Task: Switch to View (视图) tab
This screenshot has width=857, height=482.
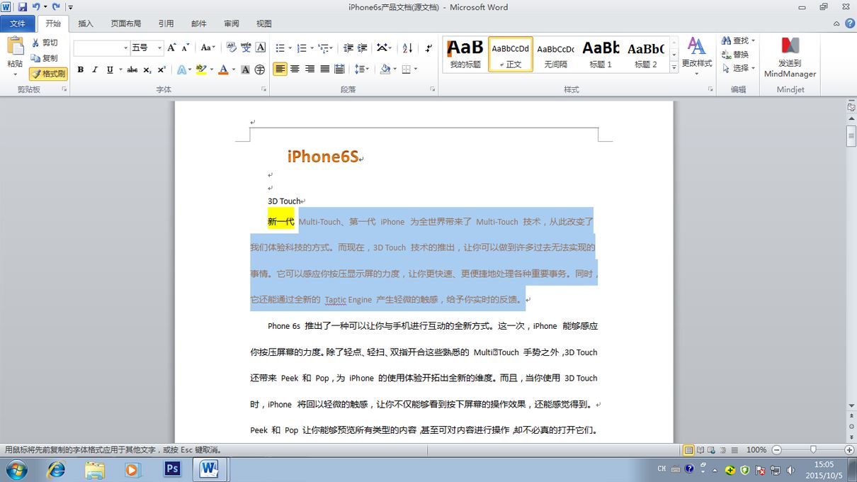Action: point(264,23)
